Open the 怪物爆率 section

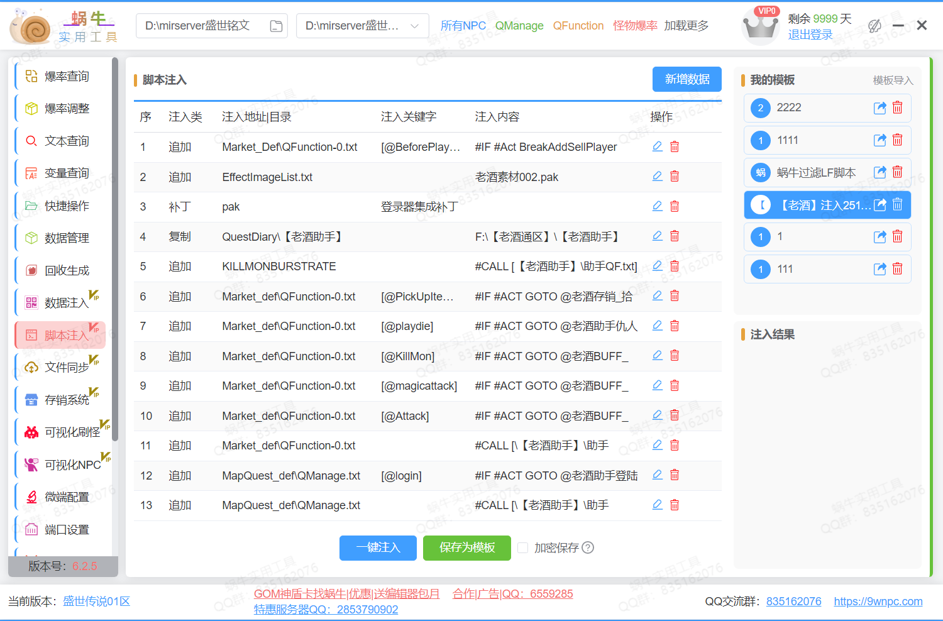[x=635, y=26]
